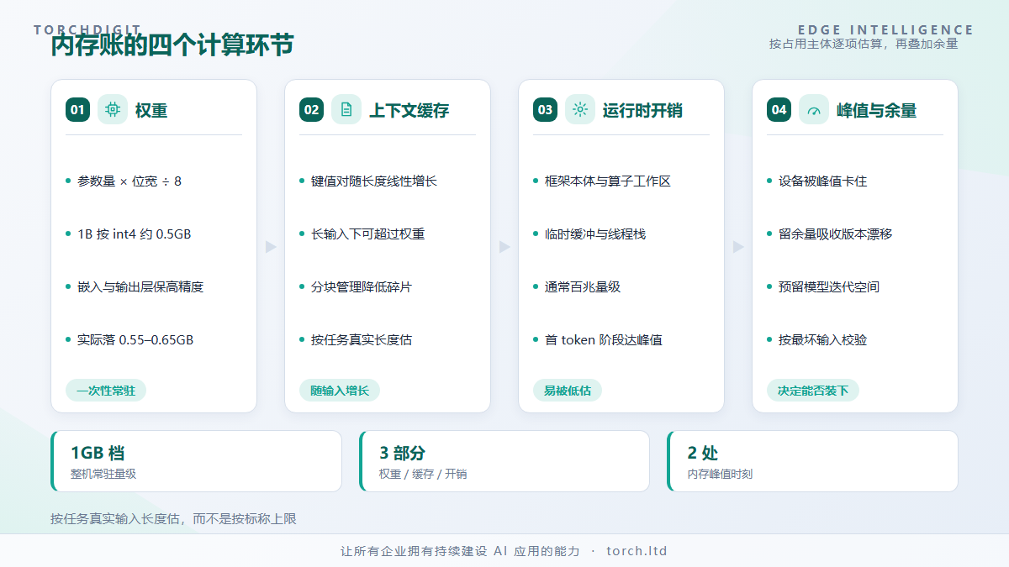The image size is (1009, 567).
Task: Click bullet 长输入下可超过权重
Action: (368, 234)
